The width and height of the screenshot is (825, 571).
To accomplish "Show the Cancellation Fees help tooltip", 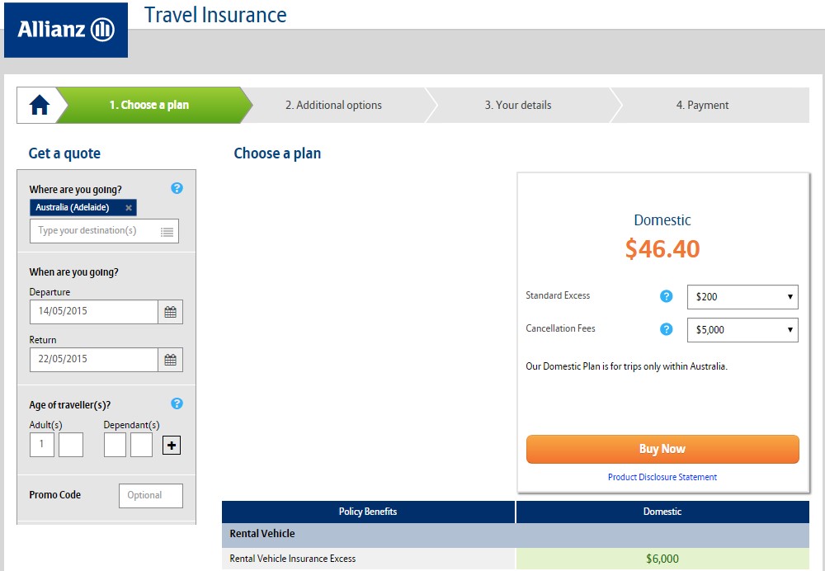I will click(x=667, y=329).
